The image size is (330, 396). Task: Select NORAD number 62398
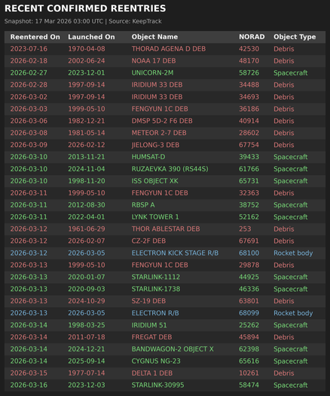[x=249, y=348]
